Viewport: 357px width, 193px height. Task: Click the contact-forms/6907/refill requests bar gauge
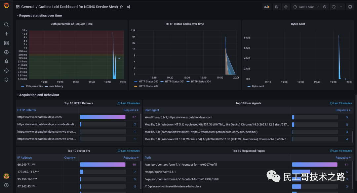click(315, 165)
